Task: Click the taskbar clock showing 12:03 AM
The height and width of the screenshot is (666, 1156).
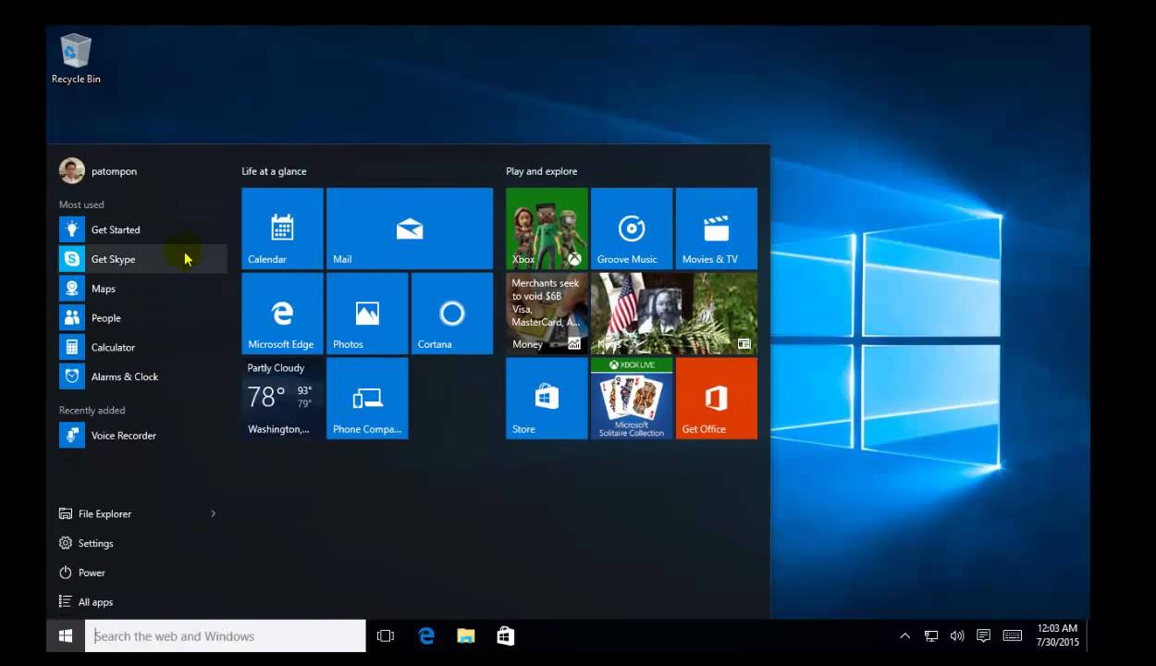Action: 1058,635
